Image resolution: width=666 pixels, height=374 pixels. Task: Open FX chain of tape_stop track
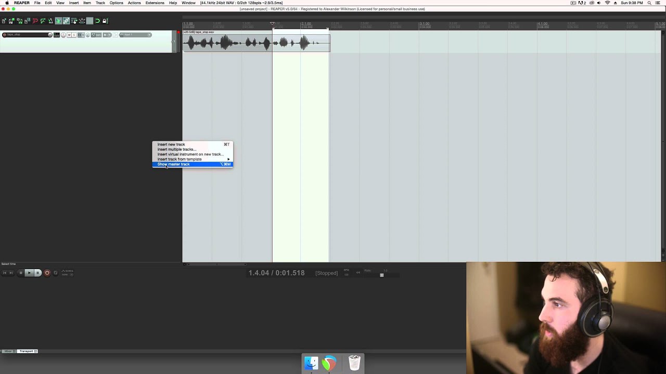80,35
